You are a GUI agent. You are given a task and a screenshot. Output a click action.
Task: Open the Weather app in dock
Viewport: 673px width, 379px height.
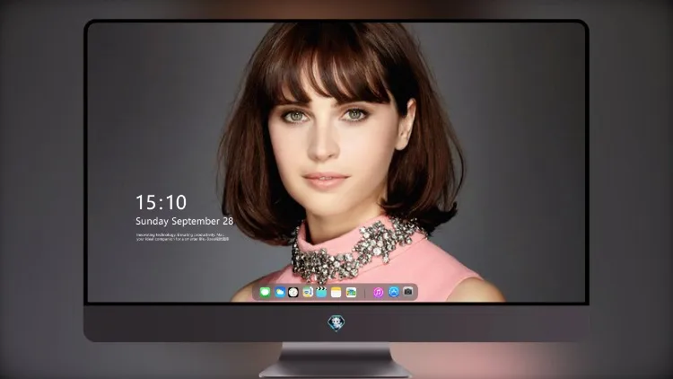280,292
